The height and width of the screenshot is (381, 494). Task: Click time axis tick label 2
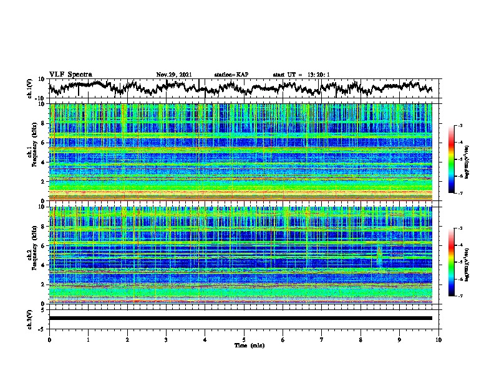(127, 340)
